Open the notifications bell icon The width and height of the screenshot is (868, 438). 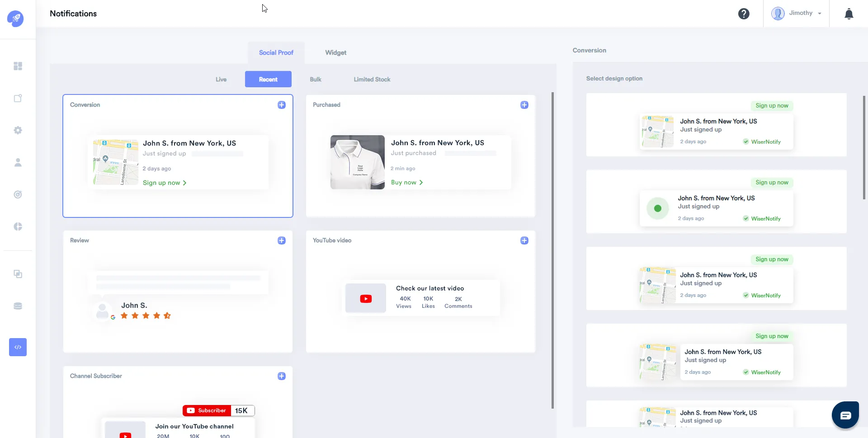849,14
